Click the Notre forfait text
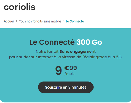The width and height of the screenshot is (131, 103). tap(47, 52)
